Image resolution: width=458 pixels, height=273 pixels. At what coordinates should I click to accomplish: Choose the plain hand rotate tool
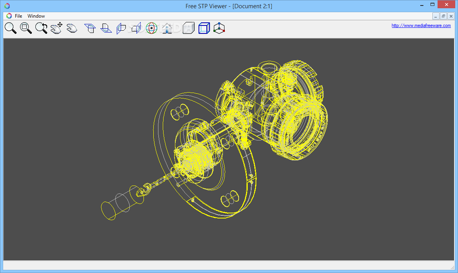(72, 28)
